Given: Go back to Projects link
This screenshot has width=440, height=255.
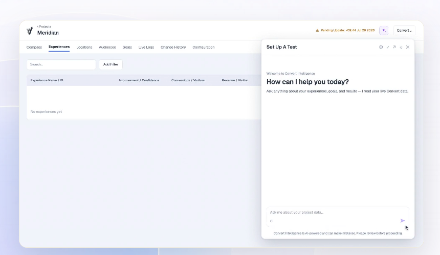Looking at the screenshot, I should (x=44, y=27).
